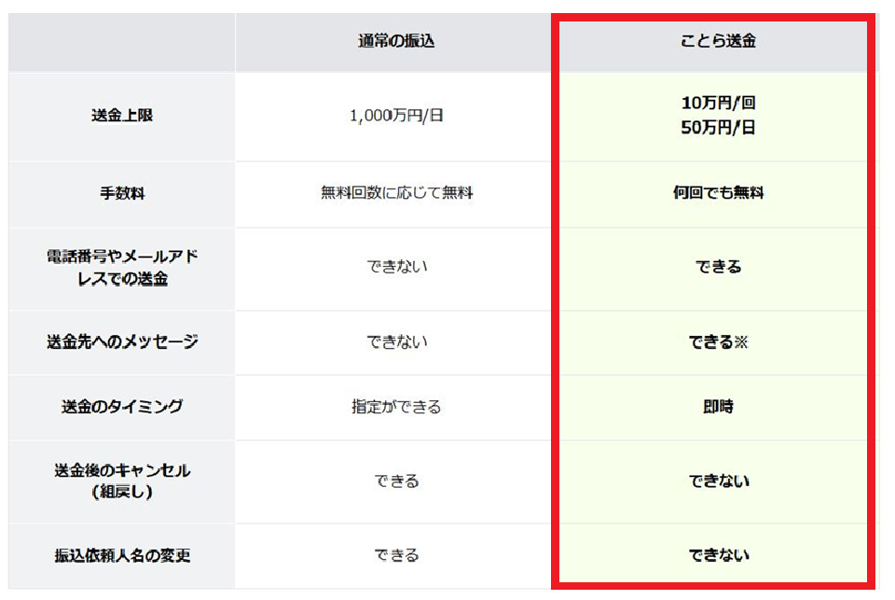Screen dimensions: 895x600
Task: Click the 1,000万円/日 limit cell
Action: [x=396, y=117]
